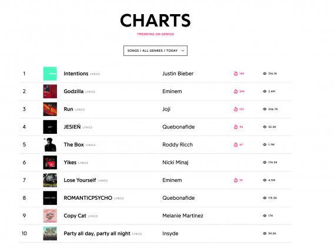The width and height of the screenshot is (335, 248).
Task: Click the eye views icon for Yikes
Action: click(264, 163)
